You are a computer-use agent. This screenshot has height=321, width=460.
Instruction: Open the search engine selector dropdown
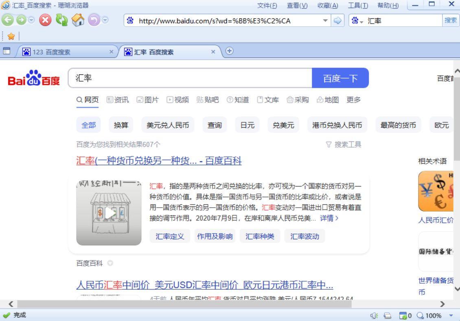(361, 22)
